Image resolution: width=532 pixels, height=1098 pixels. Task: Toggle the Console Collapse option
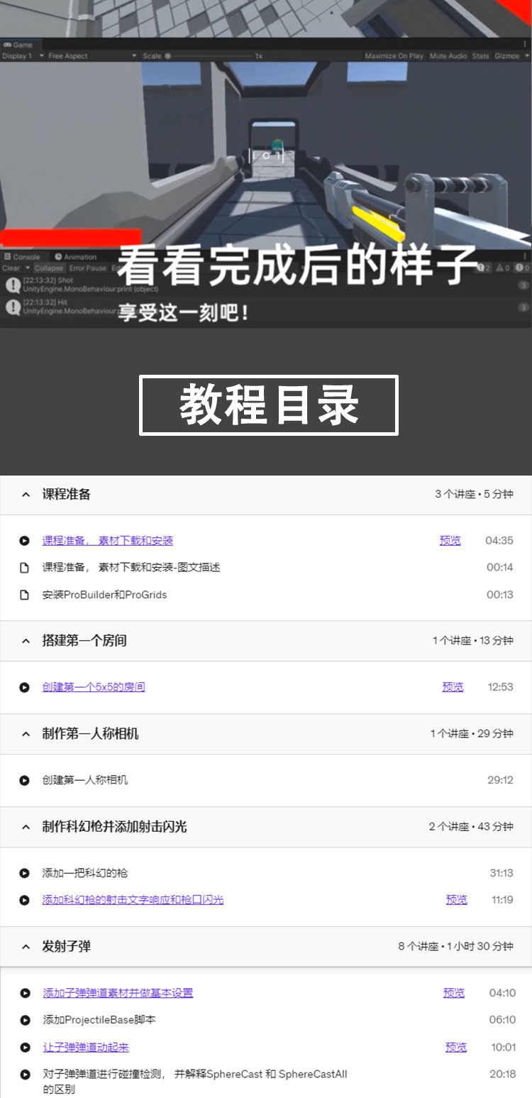[x=49, y=268]
